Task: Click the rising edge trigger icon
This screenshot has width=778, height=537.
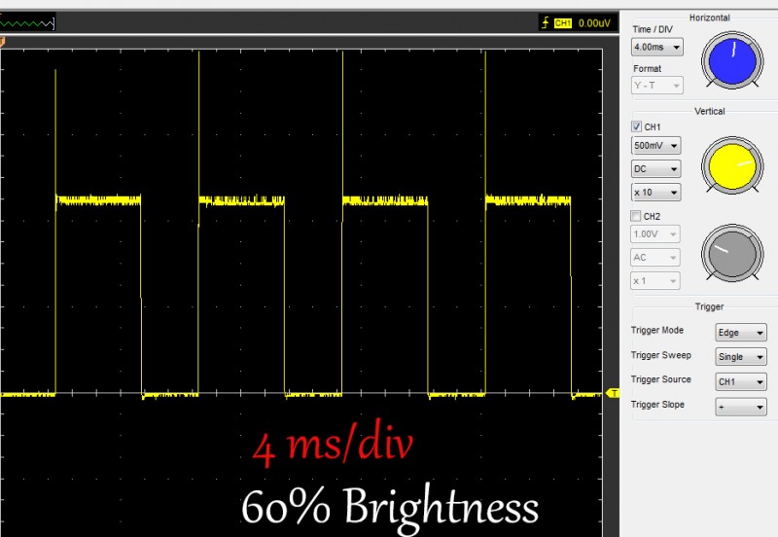Action: coord(545,22)
